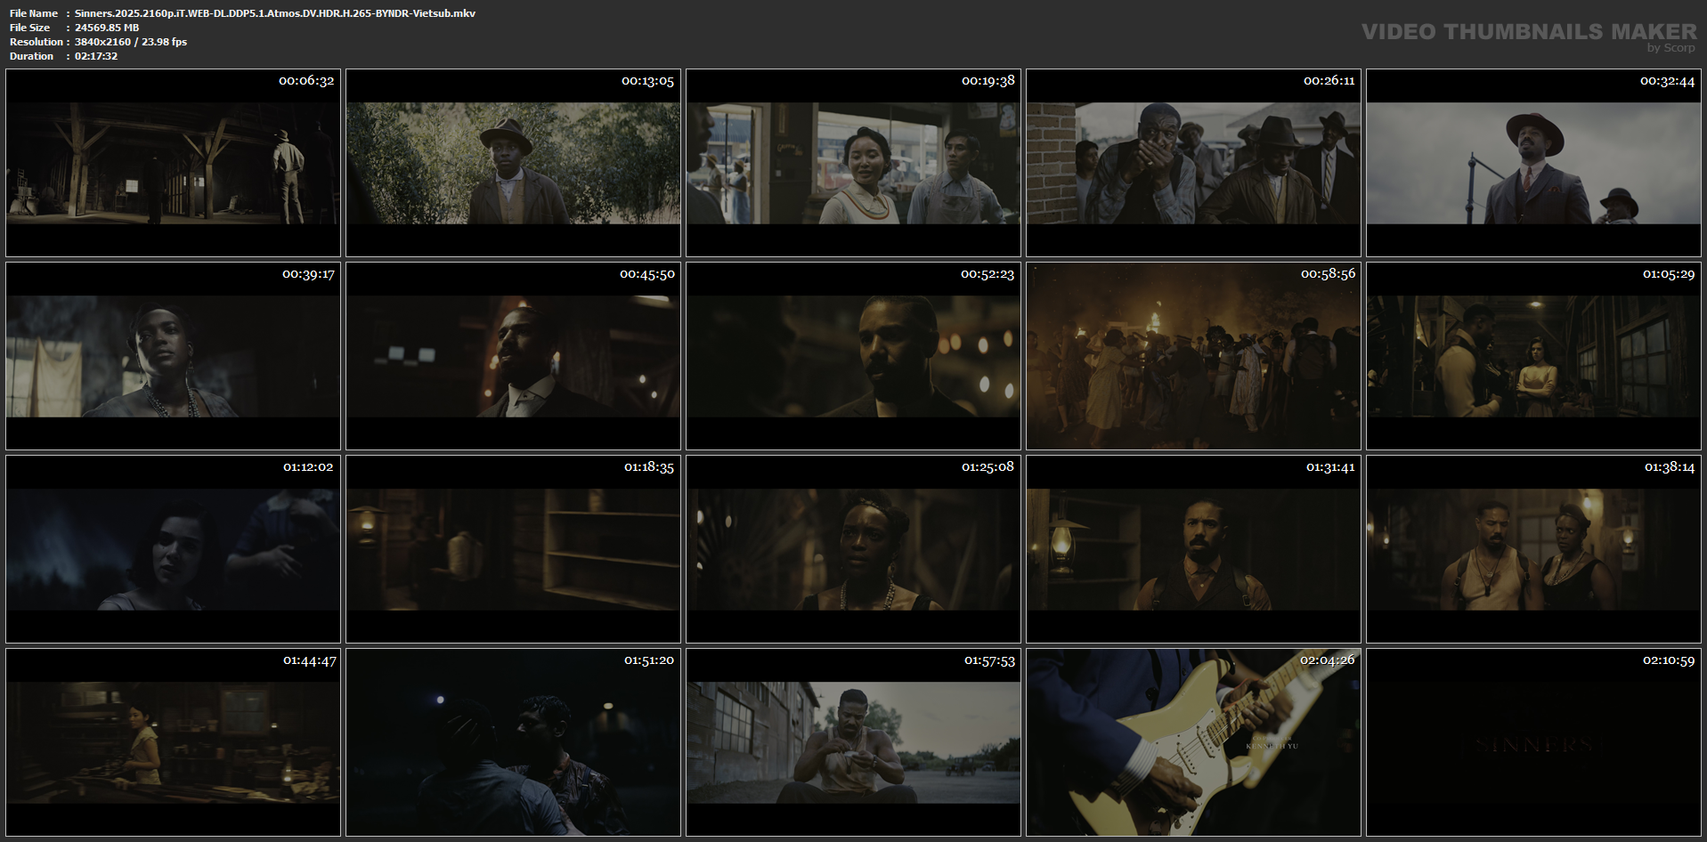Select the thumbnail at timestamp 00:32:44
Viewport: 1707px width, 842px height.
(1533, 163)
